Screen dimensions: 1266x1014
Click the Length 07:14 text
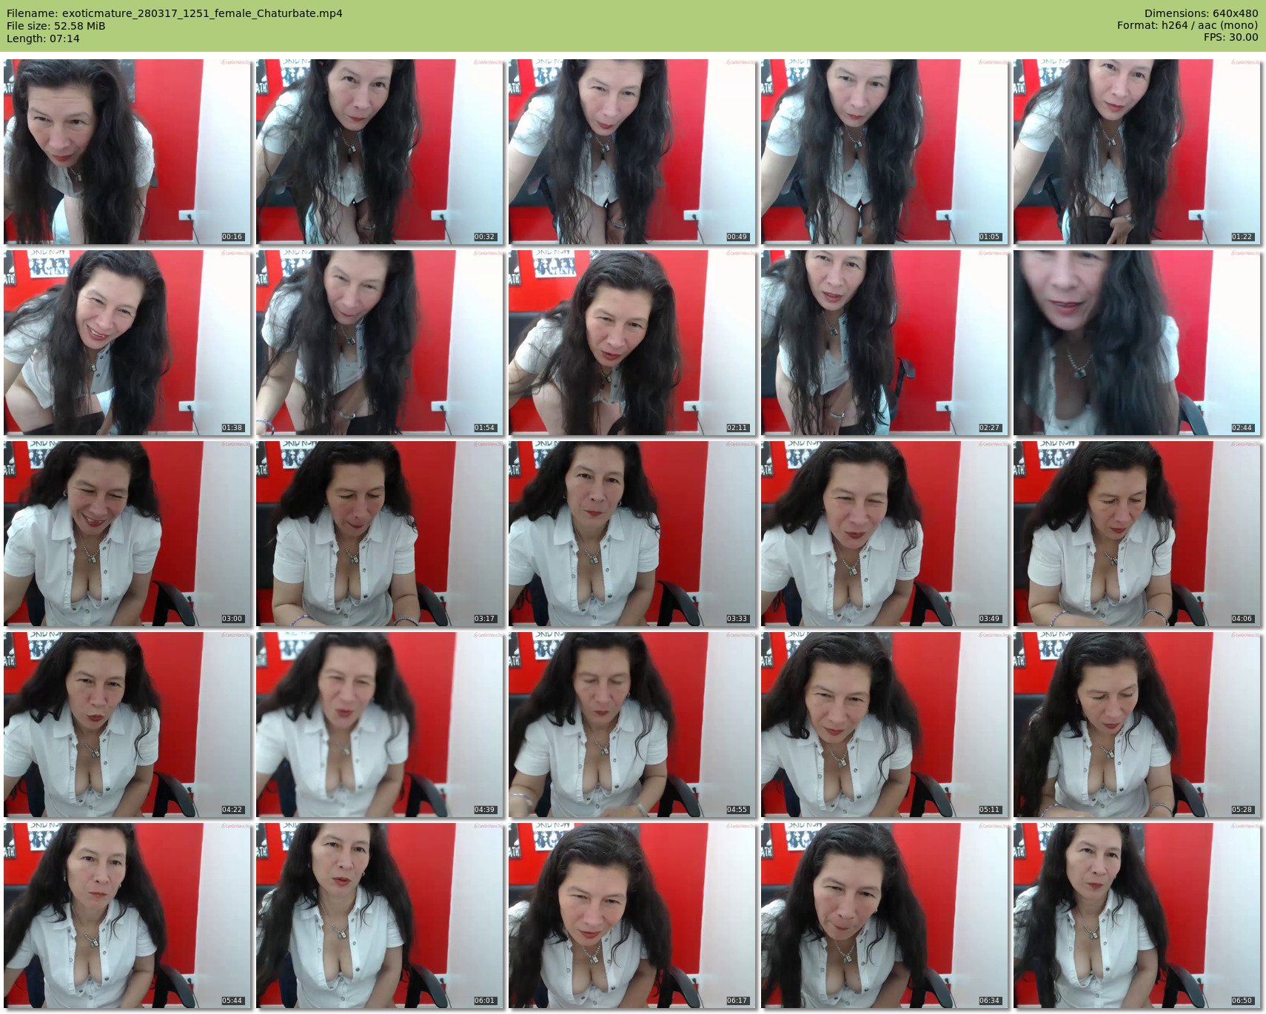point(43,38)
